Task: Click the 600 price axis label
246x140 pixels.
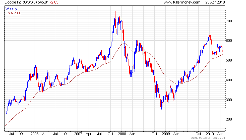Action: [229, 40]
